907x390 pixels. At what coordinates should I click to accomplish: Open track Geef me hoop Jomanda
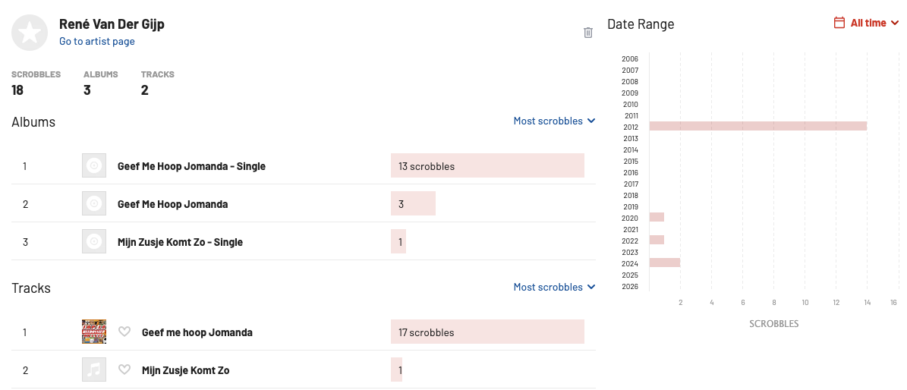[x=197, y=332]
